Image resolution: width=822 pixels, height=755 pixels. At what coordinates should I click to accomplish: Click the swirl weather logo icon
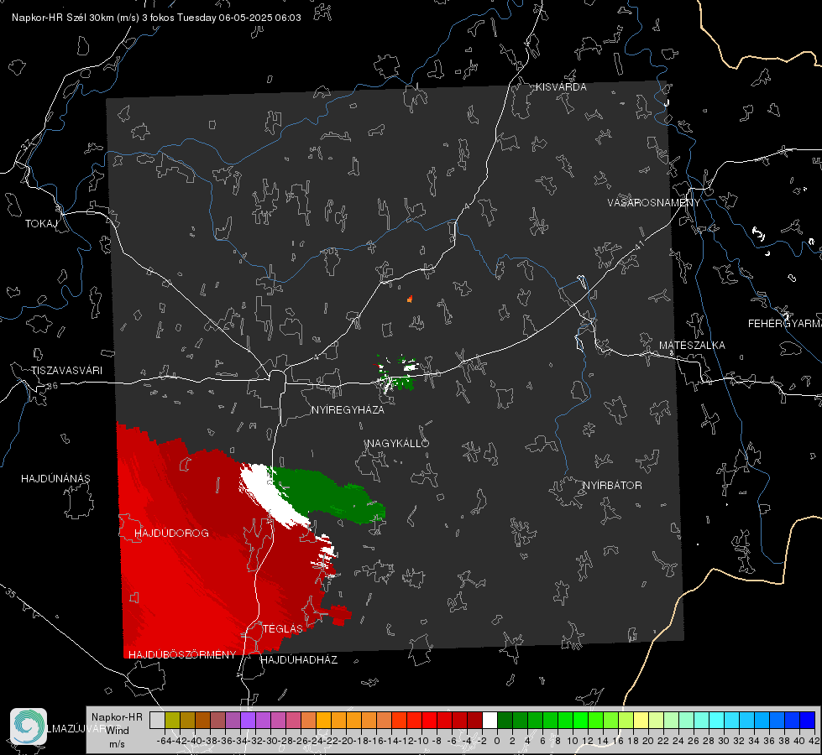[x=29, y=726]
